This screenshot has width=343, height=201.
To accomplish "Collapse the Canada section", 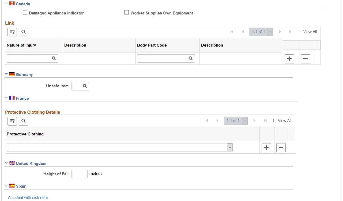I will 7,3.
